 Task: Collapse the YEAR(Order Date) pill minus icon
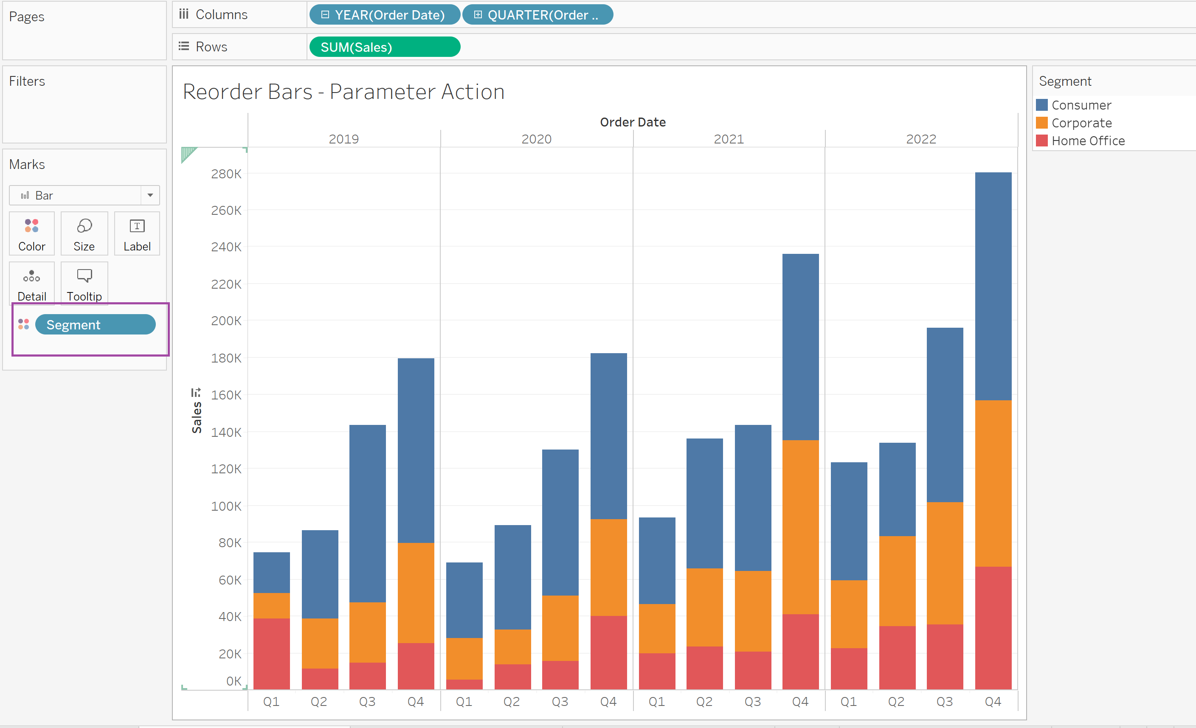[x=325, y=14]
